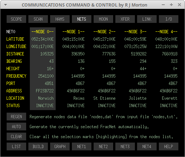185x157 pixels.
Task: Click the HEIGHT row label
Action: (x=13, y=69)
